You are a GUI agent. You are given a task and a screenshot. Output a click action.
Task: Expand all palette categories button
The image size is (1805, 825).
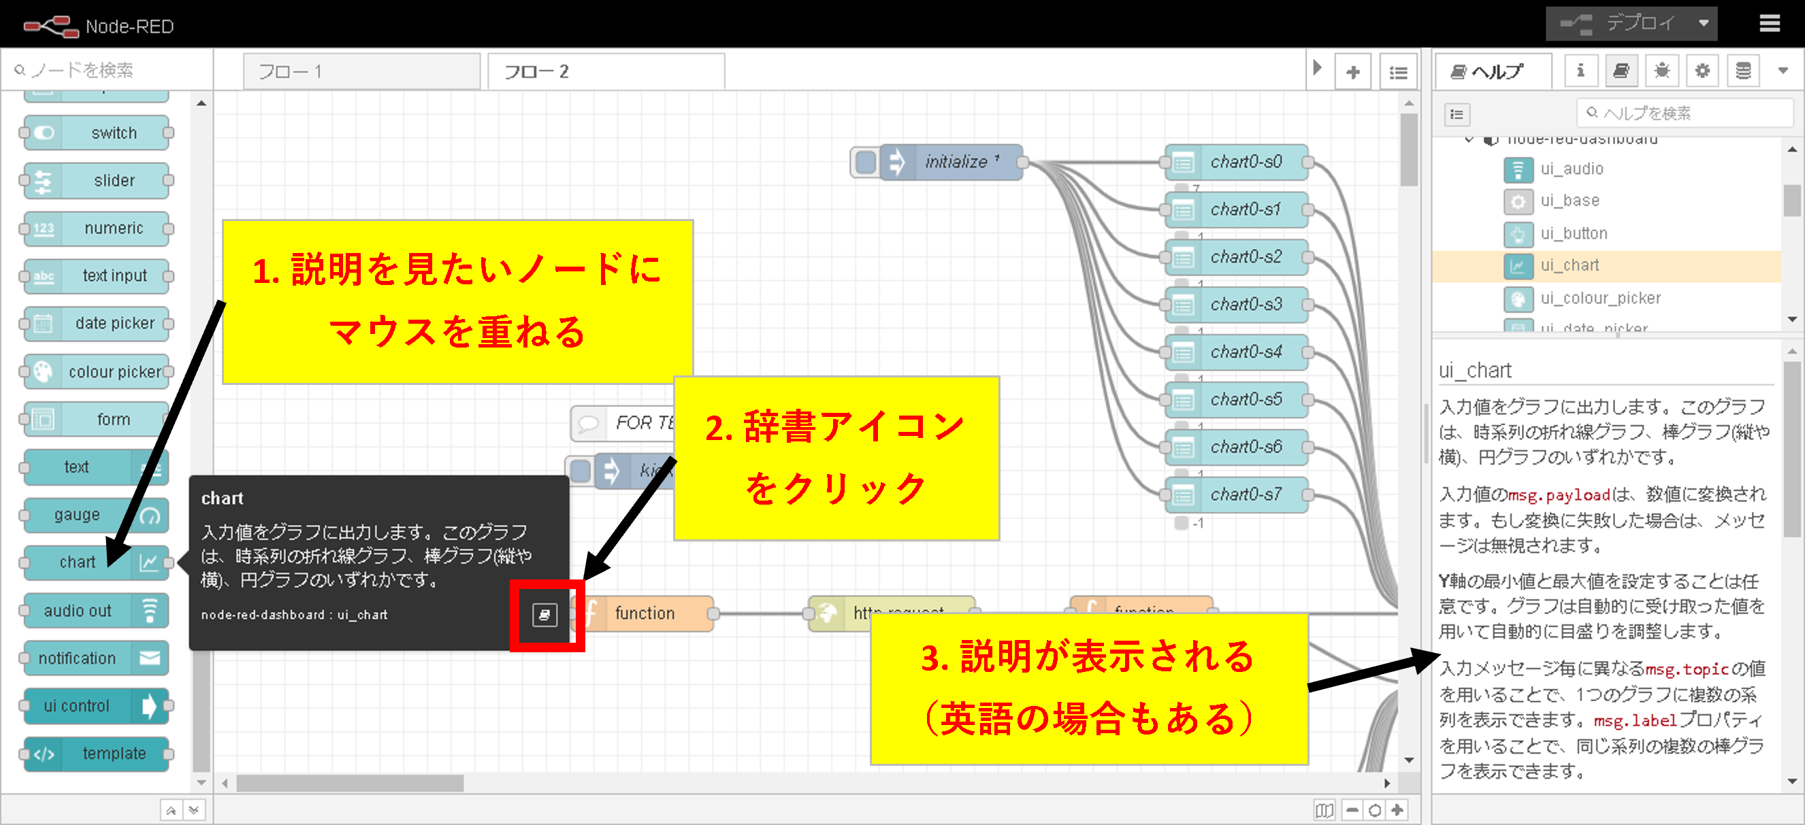point(193,810)
